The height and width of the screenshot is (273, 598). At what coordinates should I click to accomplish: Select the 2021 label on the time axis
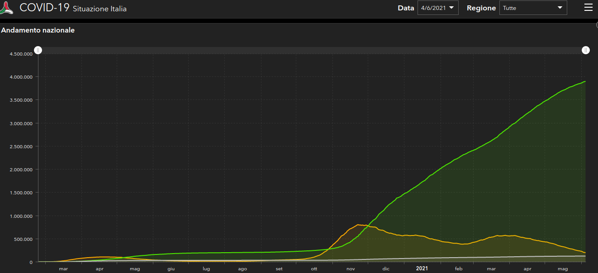422,268
